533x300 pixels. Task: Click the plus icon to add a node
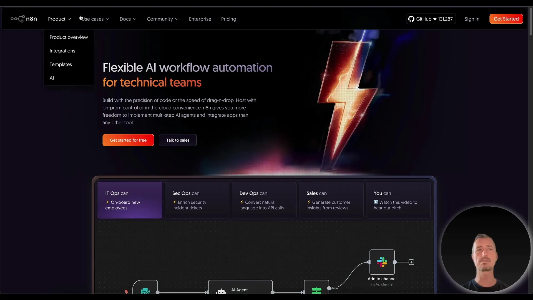pos(411,262)
